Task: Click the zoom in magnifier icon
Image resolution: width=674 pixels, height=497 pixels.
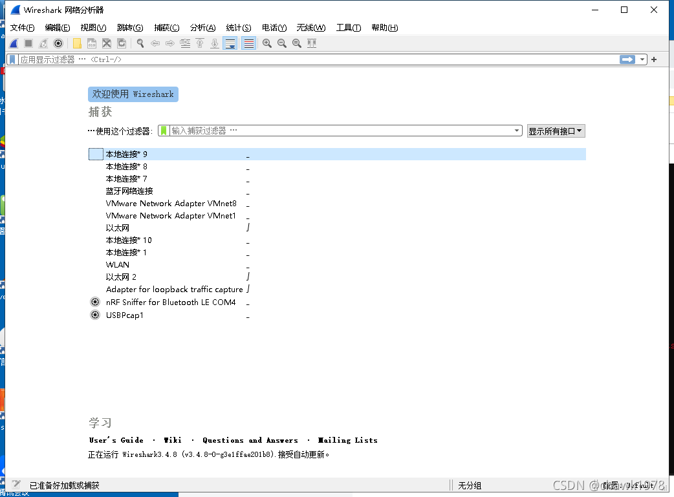Action: 267,43
